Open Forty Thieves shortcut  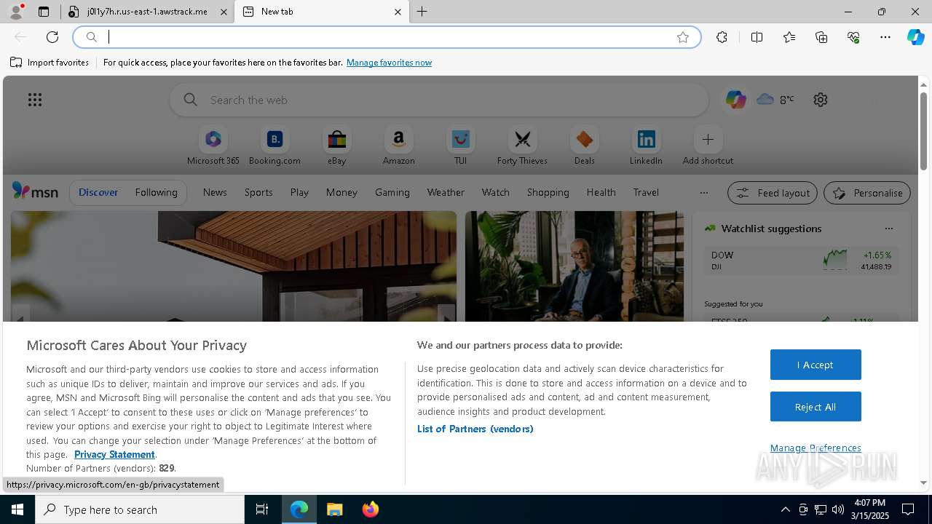coord(522,146)
